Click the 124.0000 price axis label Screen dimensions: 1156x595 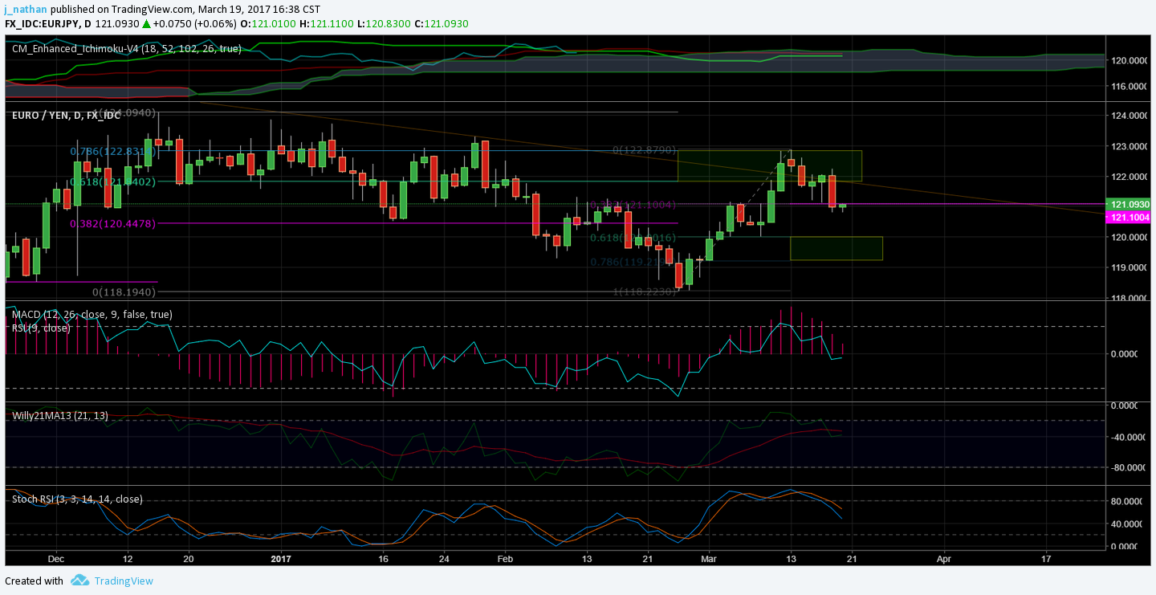click(x=1130, y=116)
